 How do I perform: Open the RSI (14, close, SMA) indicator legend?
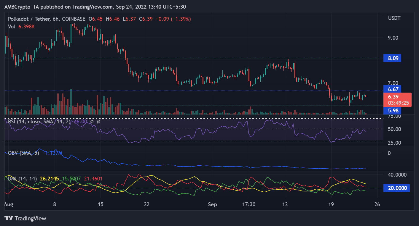[x=39, y=122]
